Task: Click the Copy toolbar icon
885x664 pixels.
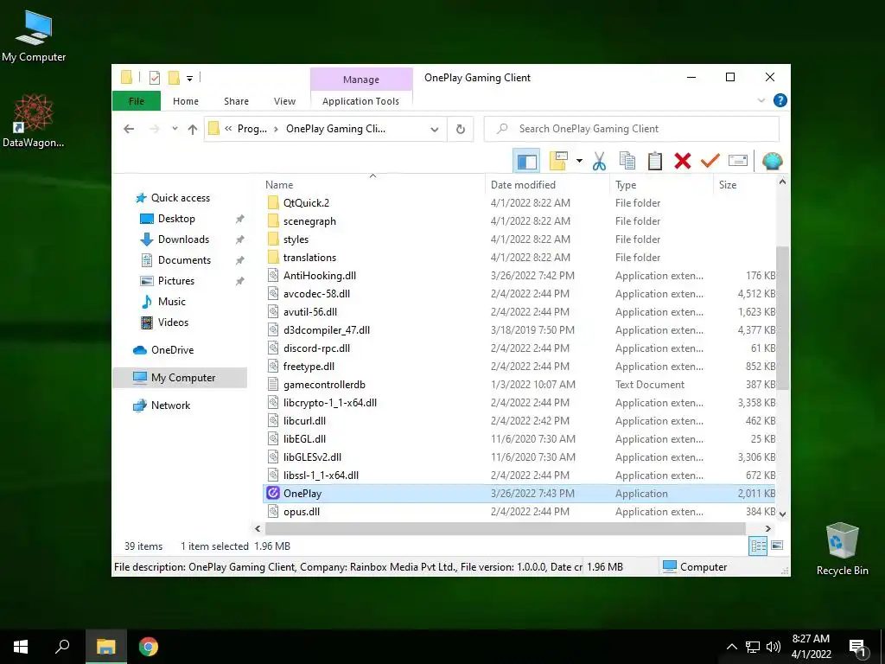Action: point(627,161)
